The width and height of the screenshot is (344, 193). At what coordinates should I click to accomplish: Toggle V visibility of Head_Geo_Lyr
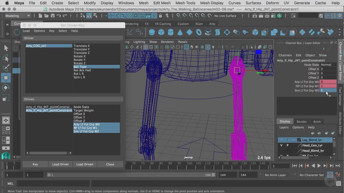[x=281, y=145]
